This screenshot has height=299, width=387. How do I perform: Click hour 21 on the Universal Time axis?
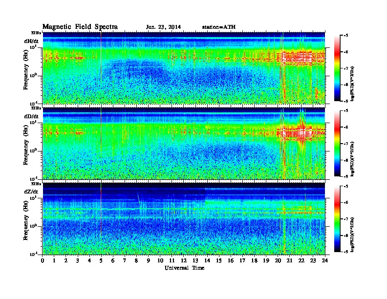click(x=289, y=260)
